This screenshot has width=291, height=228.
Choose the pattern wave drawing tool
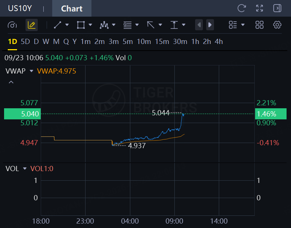(104, 25)
